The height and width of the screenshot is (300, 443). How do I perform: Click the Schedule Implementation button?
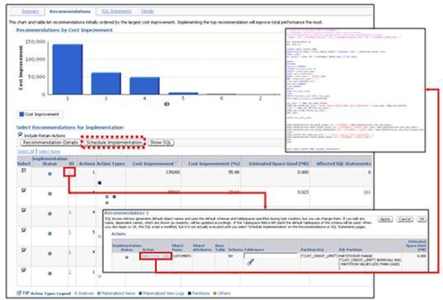coord(114,143)
